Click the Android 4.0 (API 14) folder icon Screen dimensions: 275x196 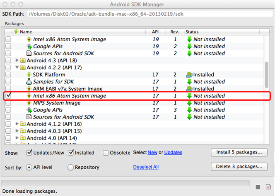pos(22,138)
